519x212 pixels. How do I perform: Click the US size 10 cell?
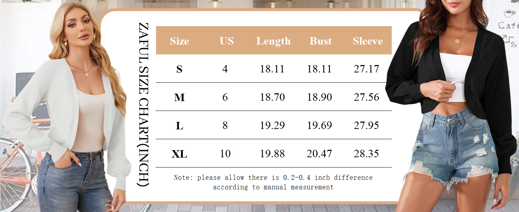(225, 154)
